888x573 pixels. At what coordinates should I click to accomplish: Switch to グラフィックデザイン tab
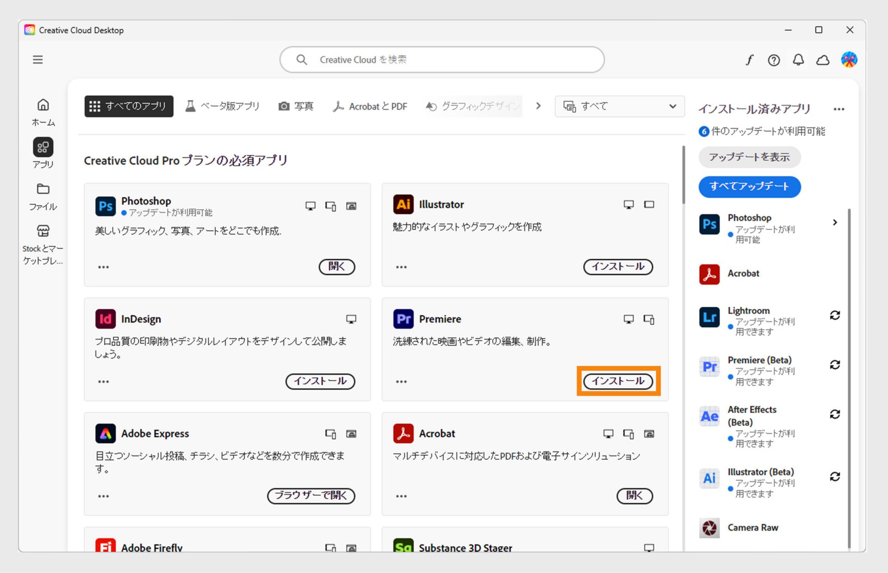pyautogui.click(x=473, y=106)
